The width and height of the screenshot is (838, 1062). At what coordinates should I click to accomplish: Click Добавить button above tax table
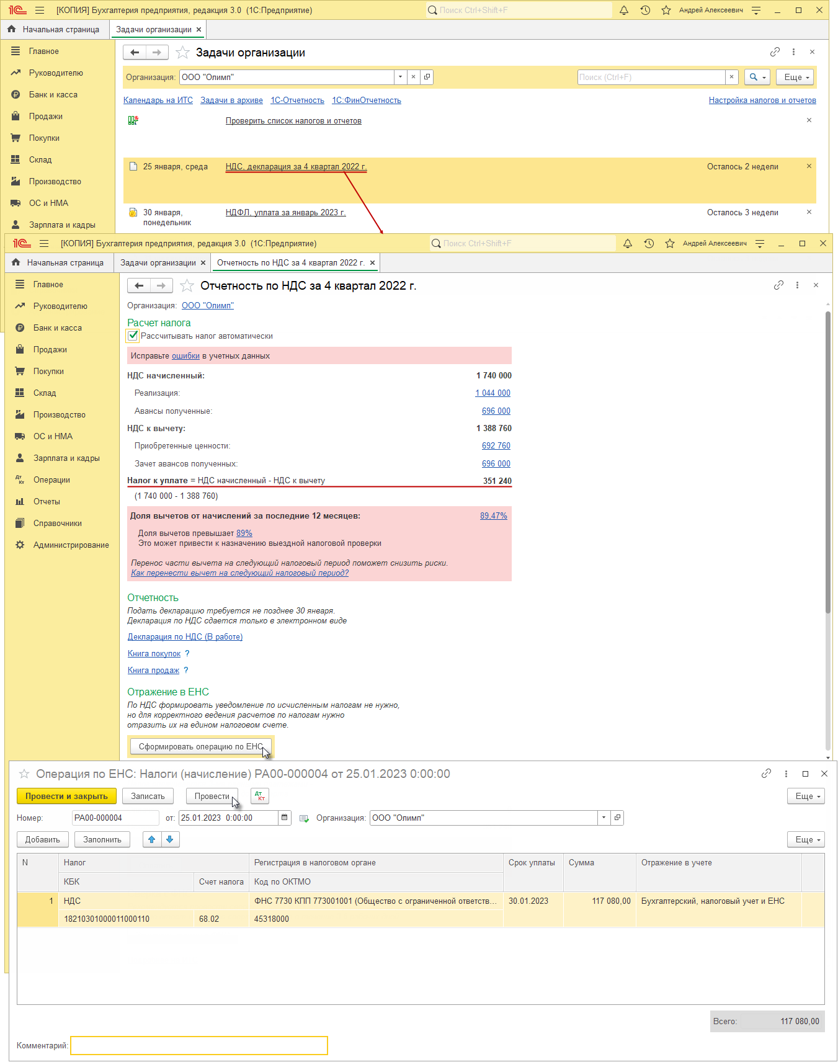(43, 839)
